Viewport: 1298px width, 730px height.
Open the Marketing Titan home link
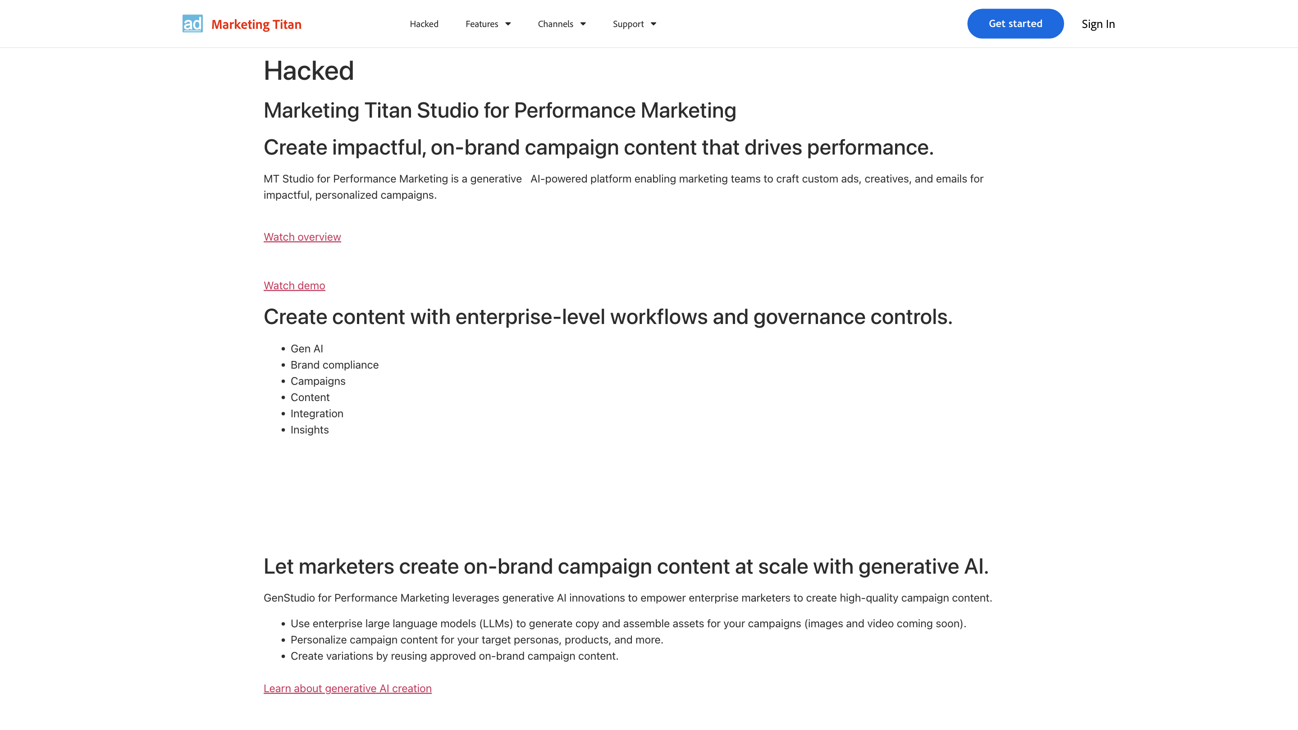256,24
